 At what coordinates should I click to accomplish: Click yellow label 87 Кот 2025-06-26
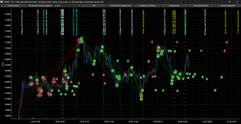(x=226, y=22)
